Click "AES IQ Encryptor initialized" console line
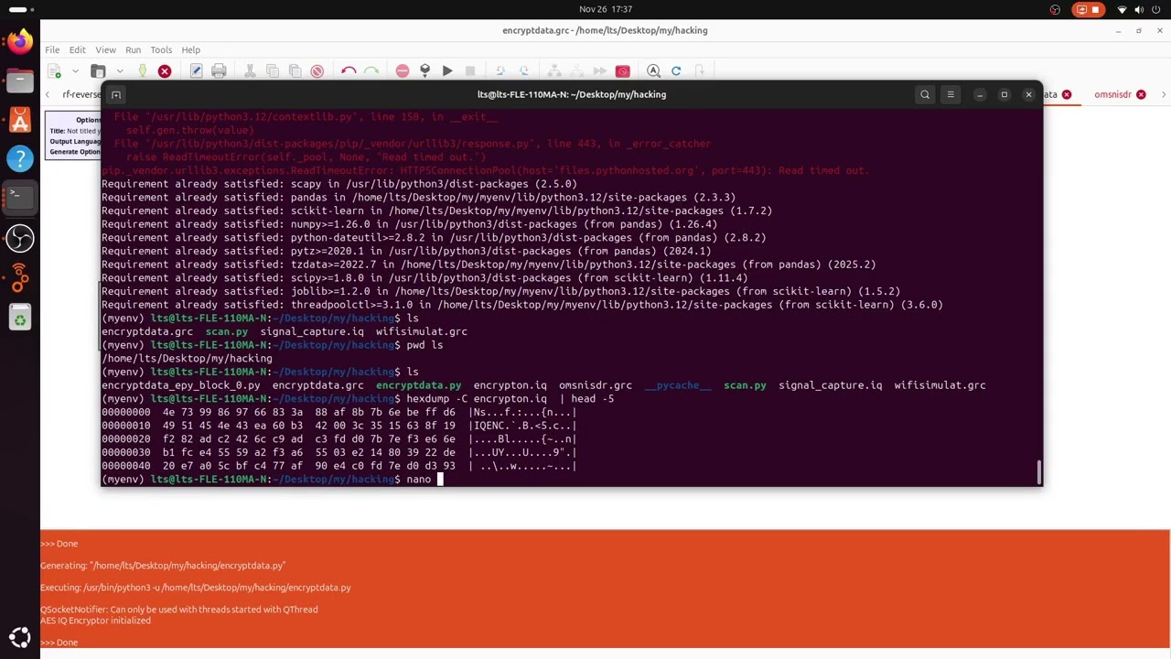The height and width of the screenshot is (659, 1171). click(x=95, y=621)
